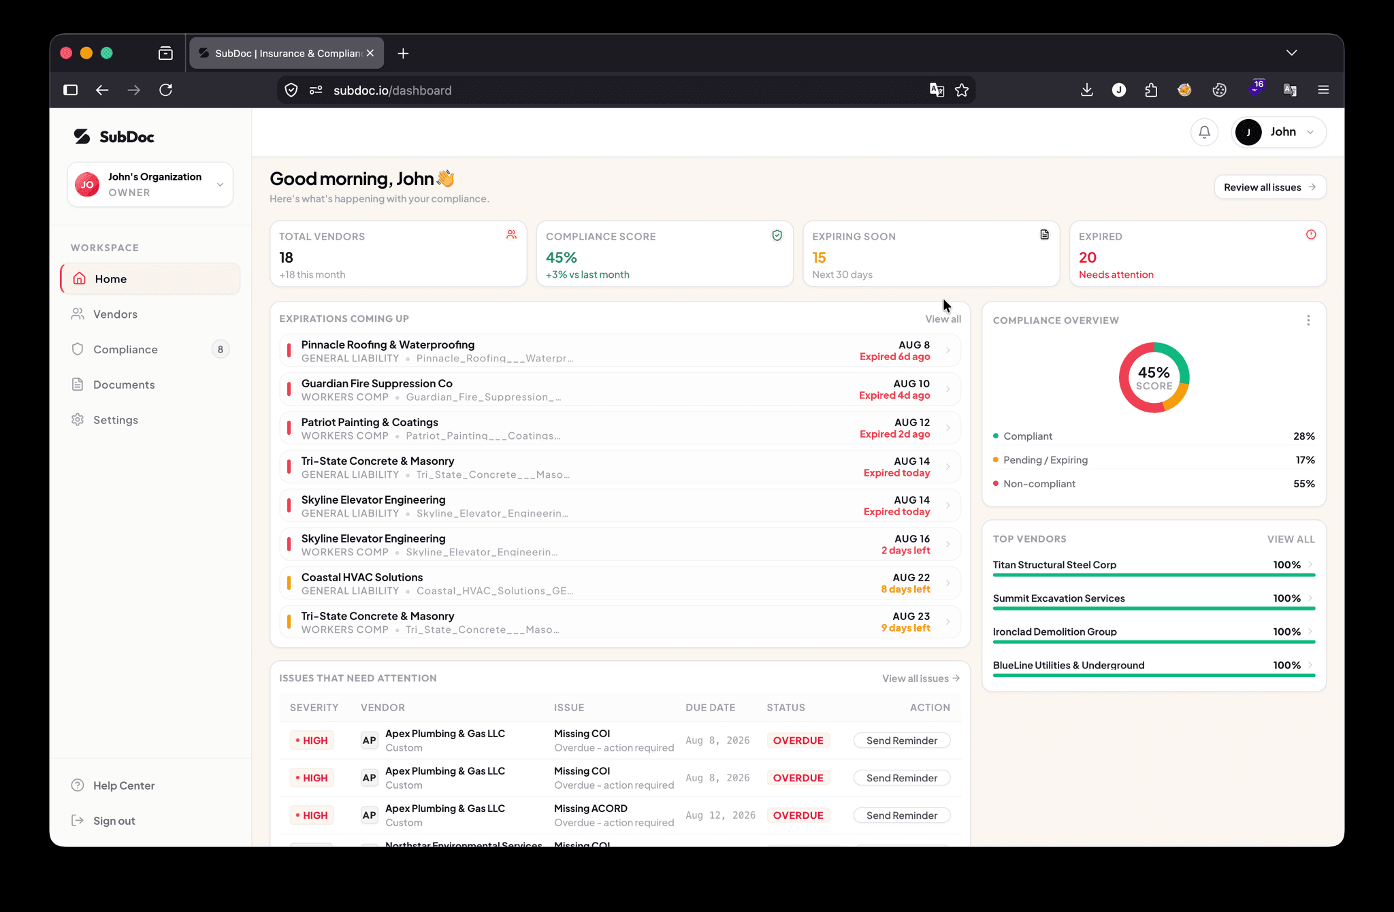This screenshot has height=912, width=1394.
Task: Open Tri-State Concrete General Liability row
Action: tap(620, 467)
